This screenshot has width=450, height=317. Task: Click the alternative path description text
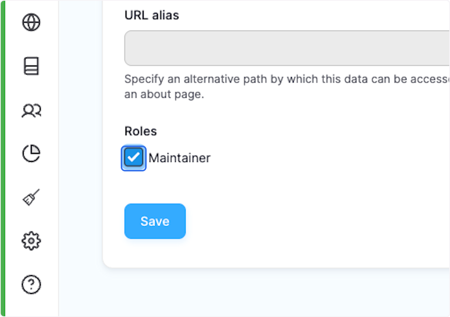click(x=262, y=86)
